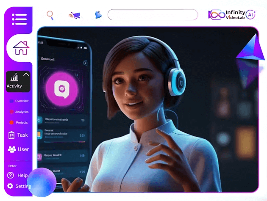Click the notification bell icon
The image size is (267, 201).
point(98,15)
